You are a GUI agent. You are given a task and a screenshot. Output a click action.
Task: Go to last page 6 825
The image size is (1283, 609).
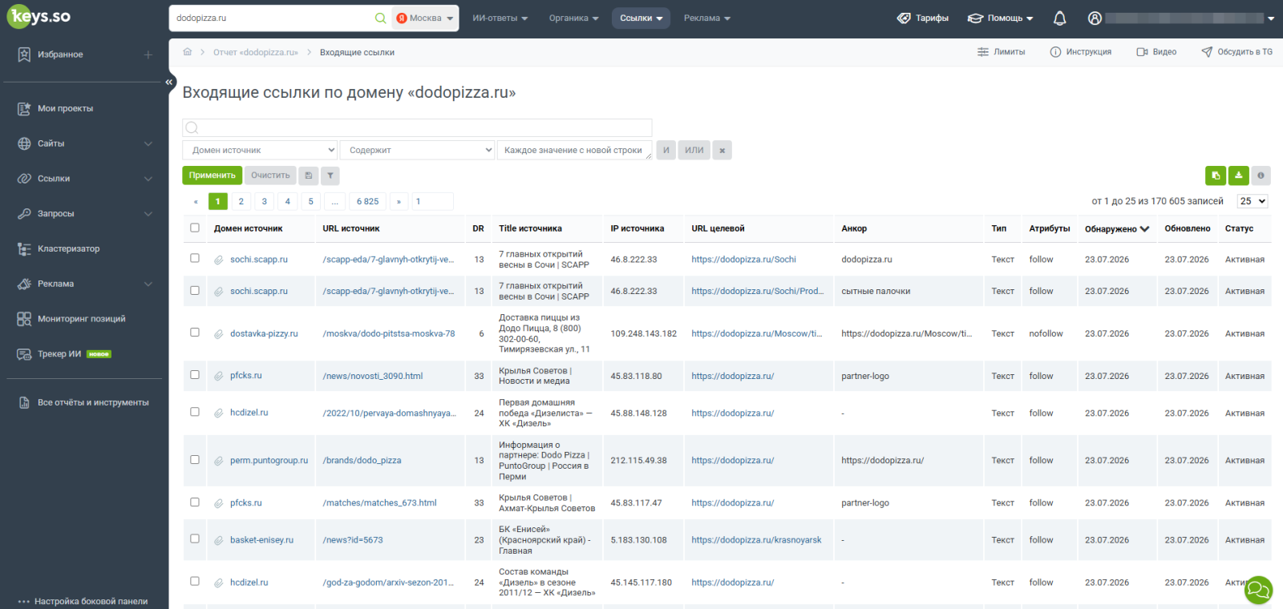click(368, 201)
